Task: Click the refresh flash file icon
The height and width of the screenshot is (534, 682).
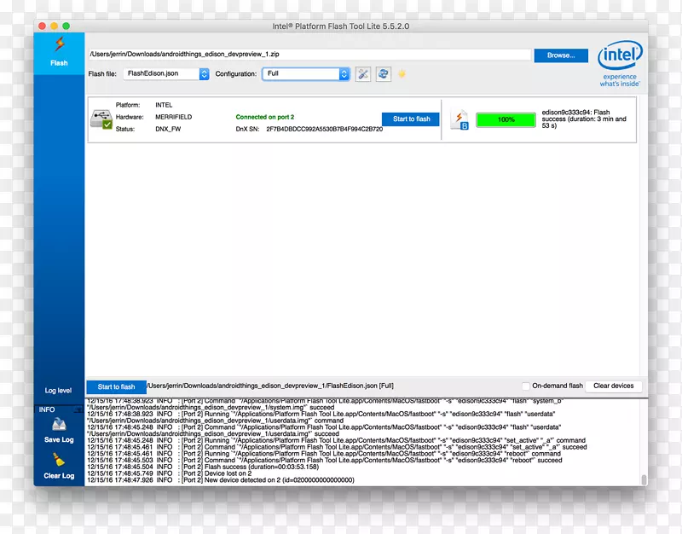Action: click(384, 74)
